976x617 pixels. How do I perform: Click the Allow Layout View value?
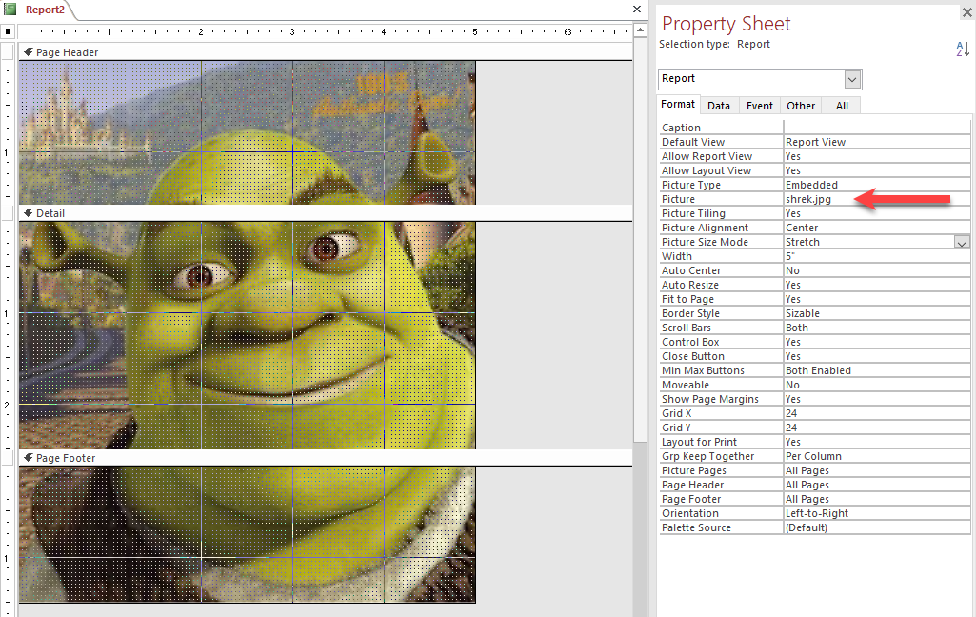click(x=876, y=170)
